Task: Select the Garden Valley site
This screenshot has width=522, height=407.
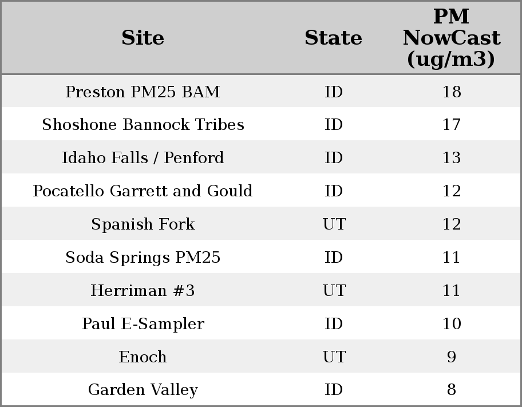Action: [143, 390]
